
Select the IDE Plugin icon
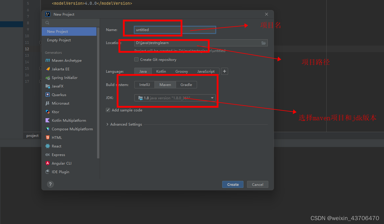tap(48, 172)
